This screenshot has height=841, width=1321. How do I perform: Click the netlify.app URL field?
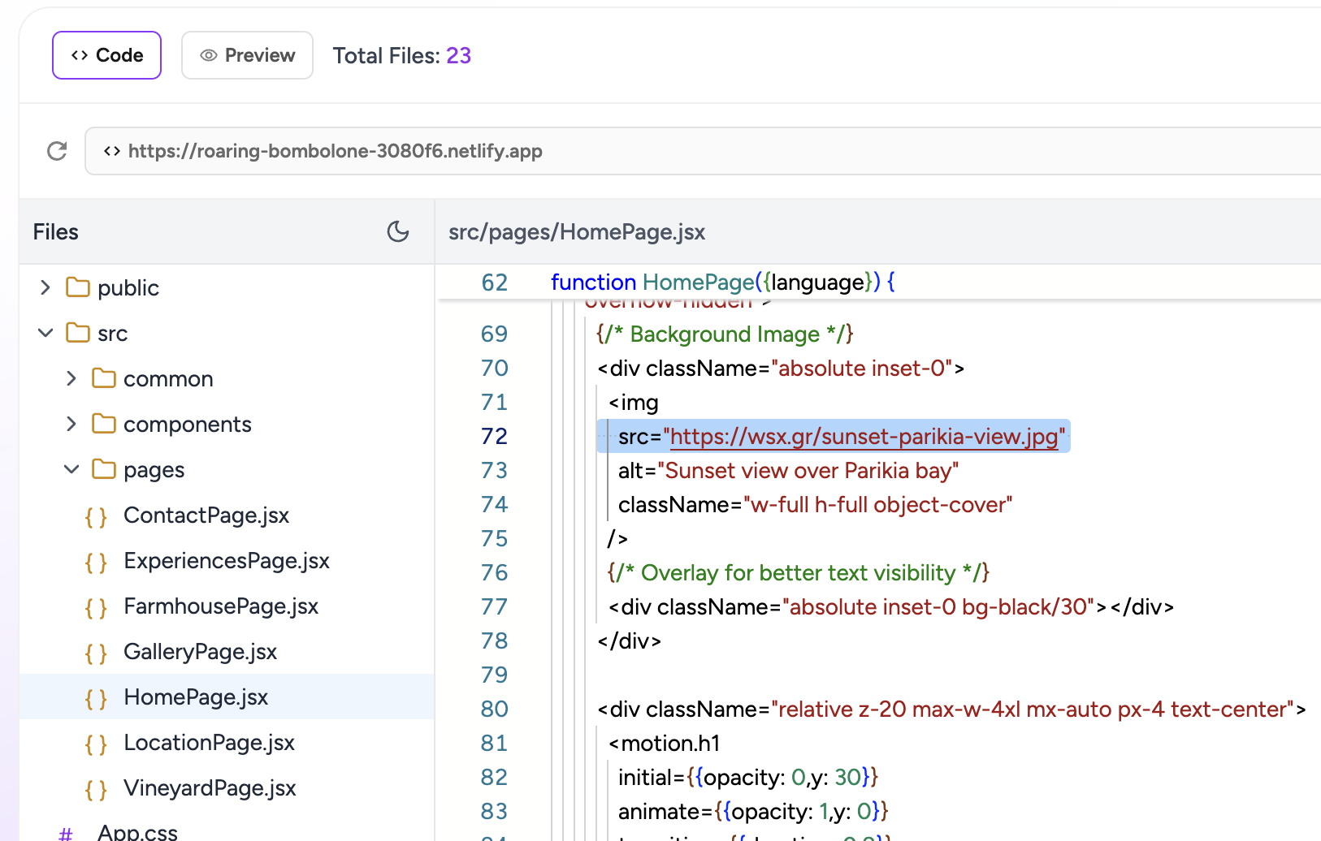[x=703, y=151]
